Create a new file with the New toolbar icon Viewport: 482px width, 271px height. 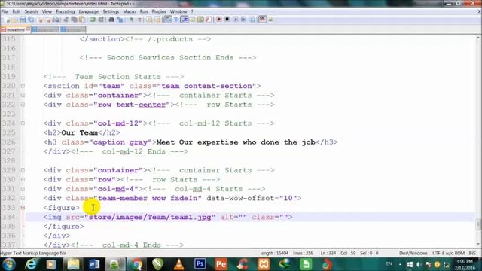[8, 20]
